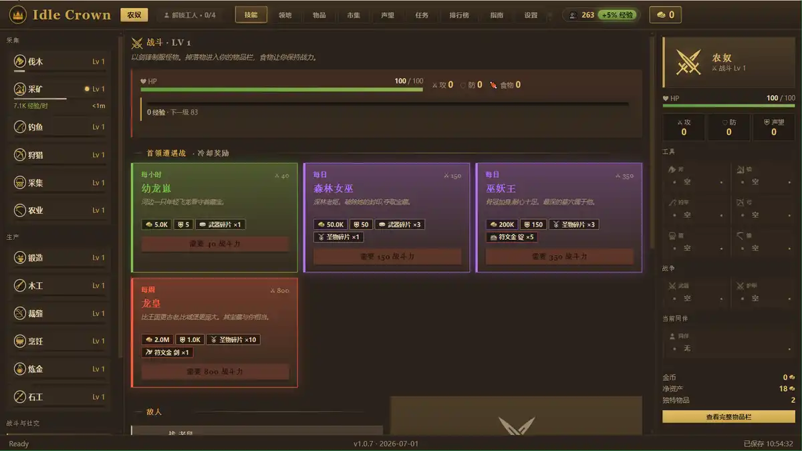
Task: Click the green HP bar in combat panel
Action: click(x=281, y=90)
